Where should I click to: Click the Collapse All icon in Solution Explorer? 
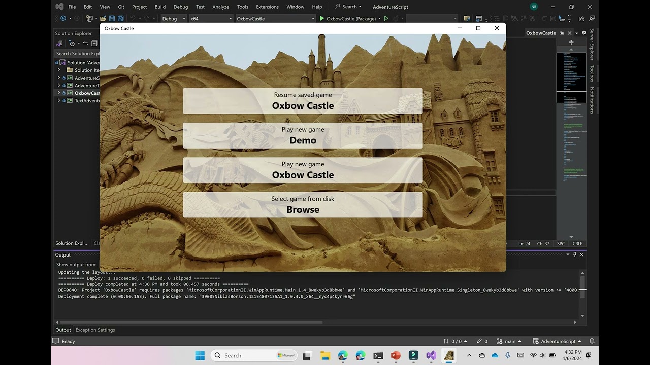pos(94,44)
